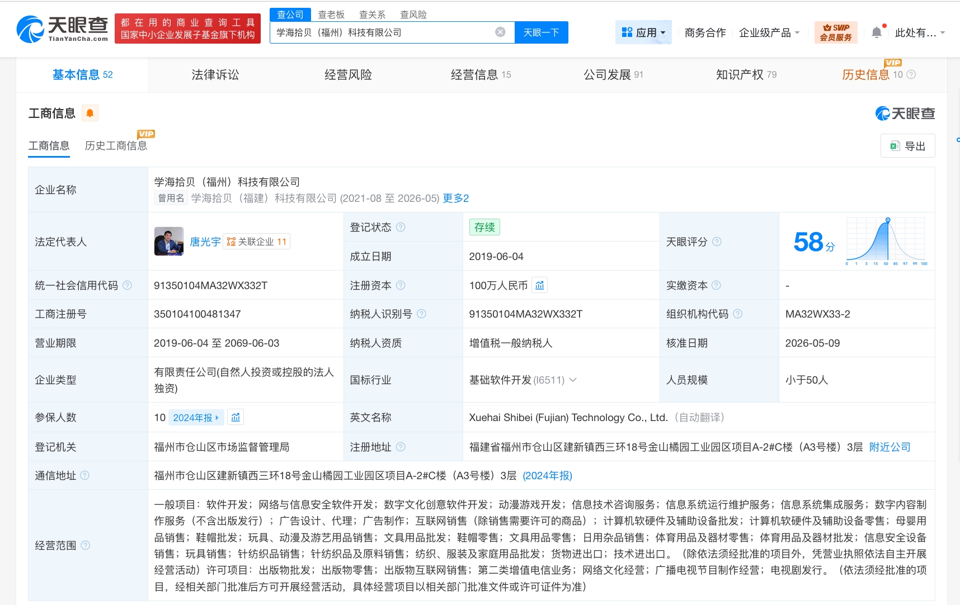This screenshot has width=960, height=605.
Task: Open the notification bell
Action: coord(877,32)
